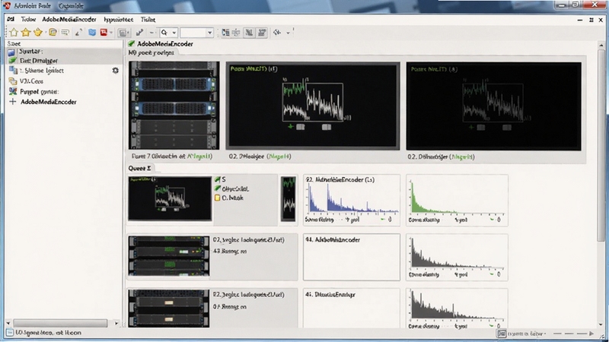The height and width of the screenshot is (342, 609).
Task: Click the green histogram chart panel
Action: 457,200
